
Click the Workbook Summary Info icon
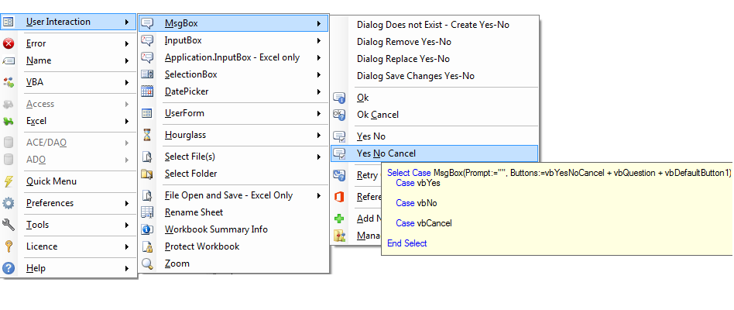coord(148,229)
